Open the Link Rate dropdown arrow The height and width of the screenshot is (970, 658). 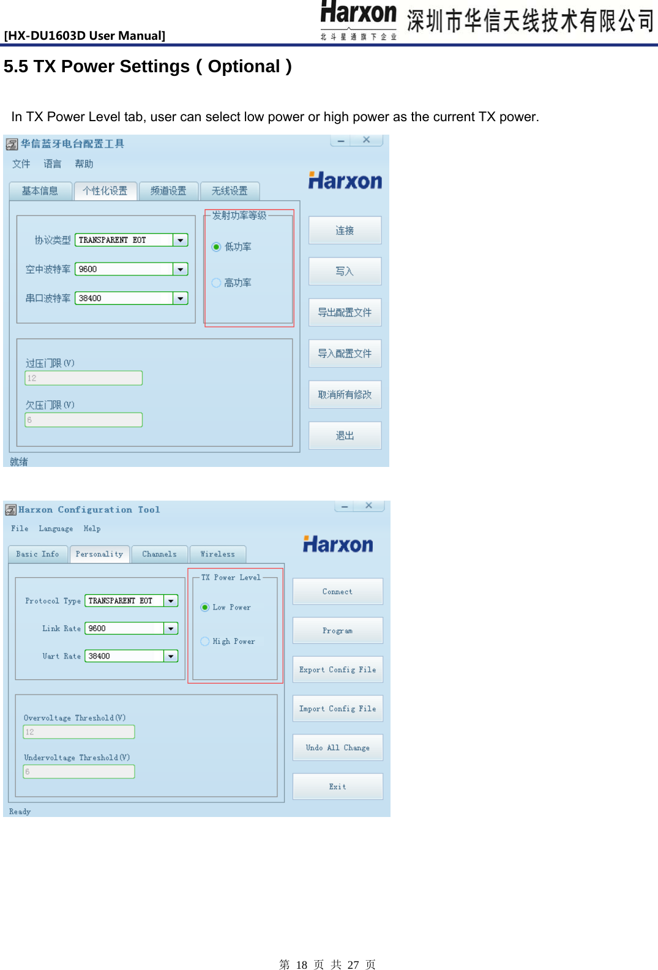pyautogui.click(x=171, y=629)
